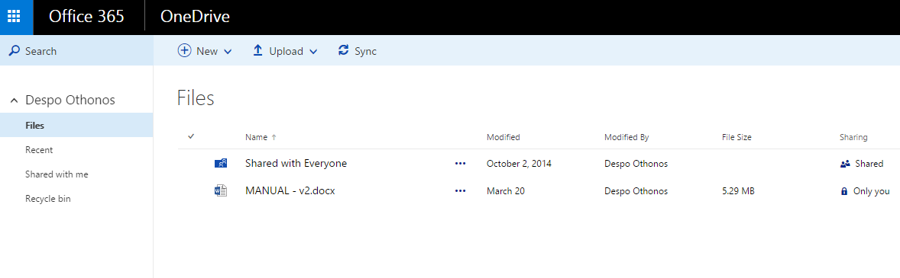Click Only you status for MANUAL - v2.docx
Screen dimensions: 900x278
pyautogui.click(x=872, y=192)
